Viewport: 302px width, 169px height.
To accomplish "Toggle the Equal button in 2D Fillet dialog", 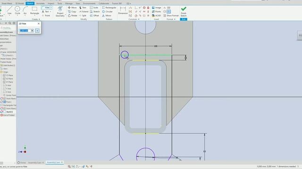I will click(37, 31).
